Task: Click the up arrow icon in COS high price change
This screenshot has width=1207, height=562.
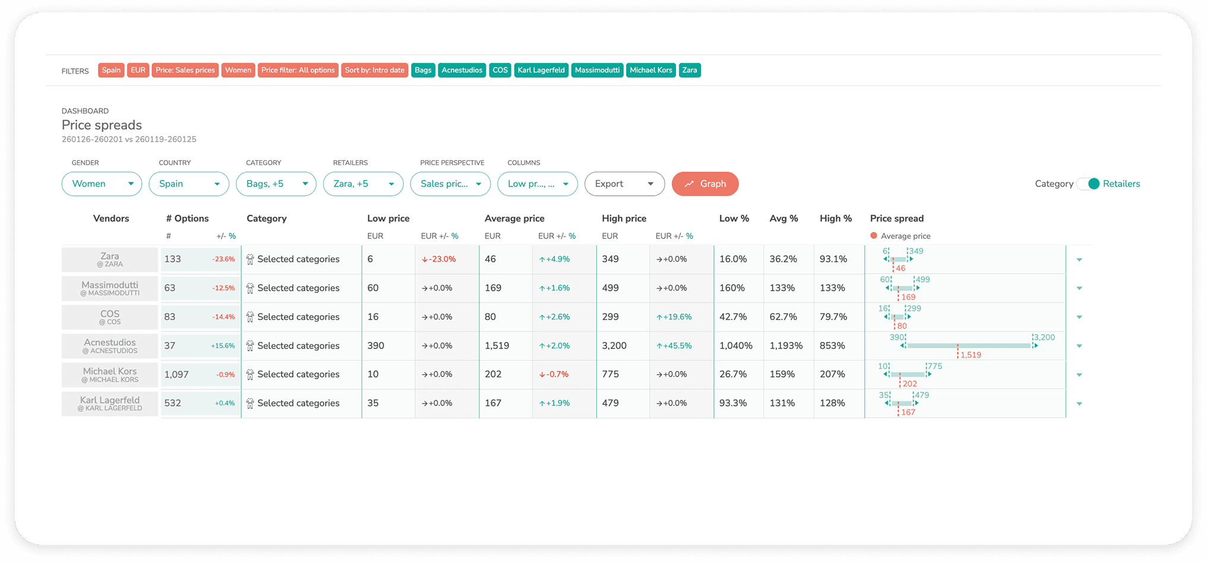Action: (659, 317)
